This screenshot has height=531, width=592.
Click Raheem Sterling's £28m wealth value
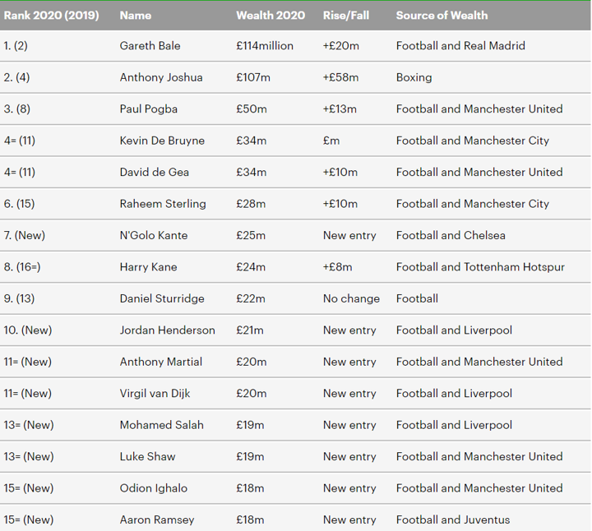pyautogui.click(x=251, y=204)
